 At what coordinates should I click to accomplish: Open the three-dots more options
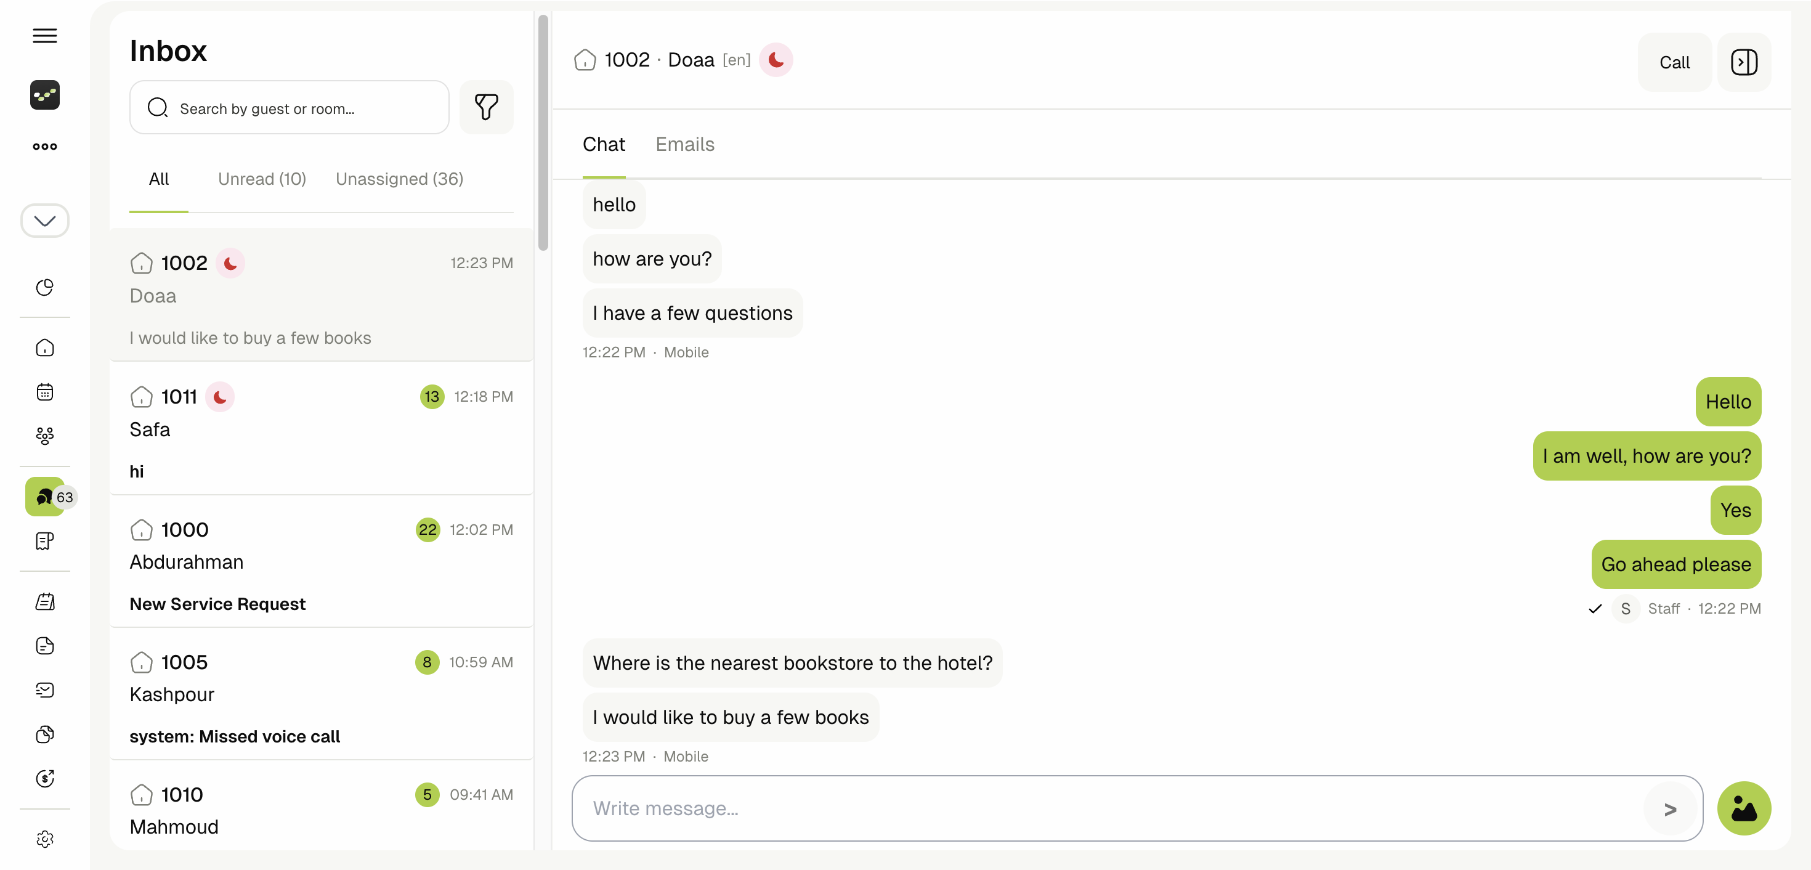tap(45, 146)
